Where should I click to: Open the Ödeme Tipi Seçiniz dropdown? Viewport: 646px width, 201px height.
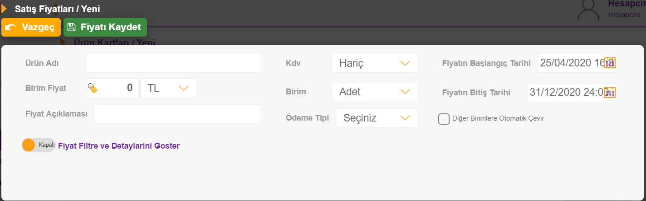(377, 118)
